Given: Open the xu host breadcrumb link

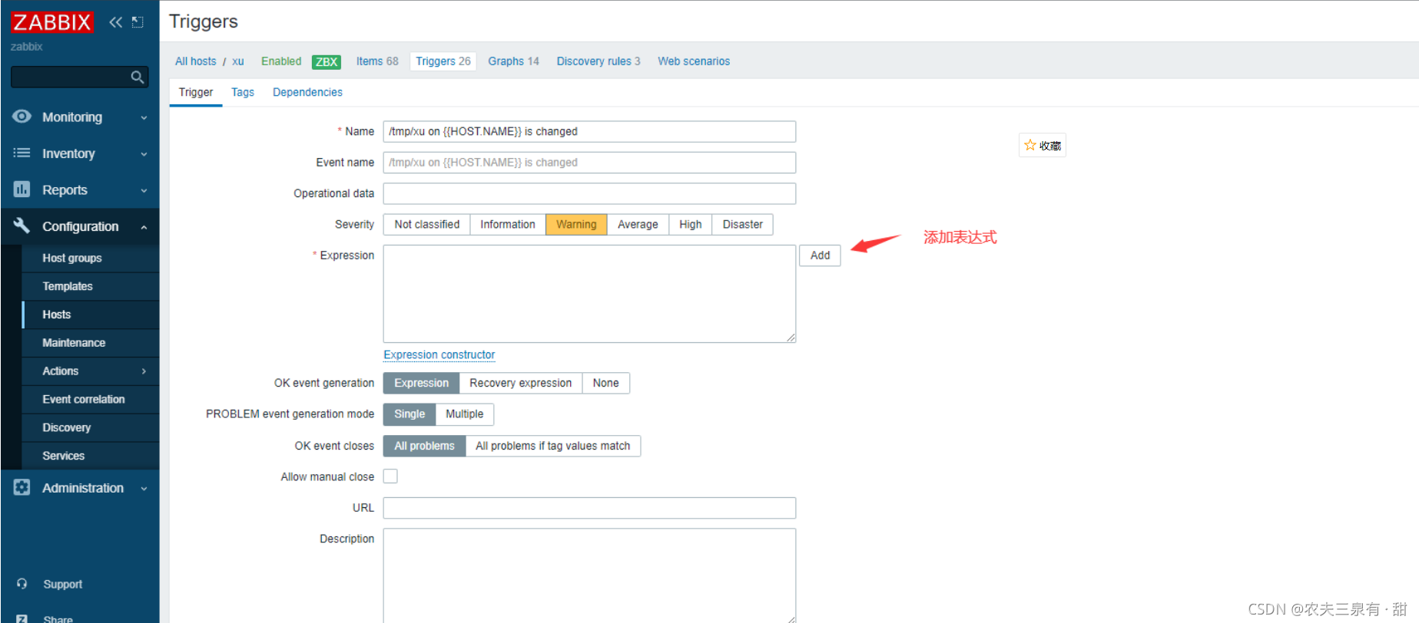Looking at the screenshot, I should (x=238, y=61).
